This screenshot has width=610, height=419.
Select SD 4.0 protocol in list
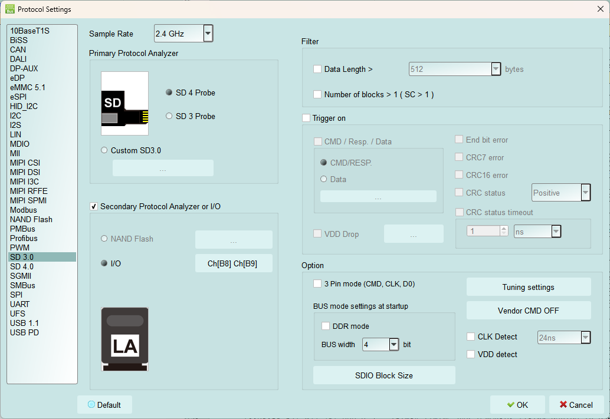42,266
